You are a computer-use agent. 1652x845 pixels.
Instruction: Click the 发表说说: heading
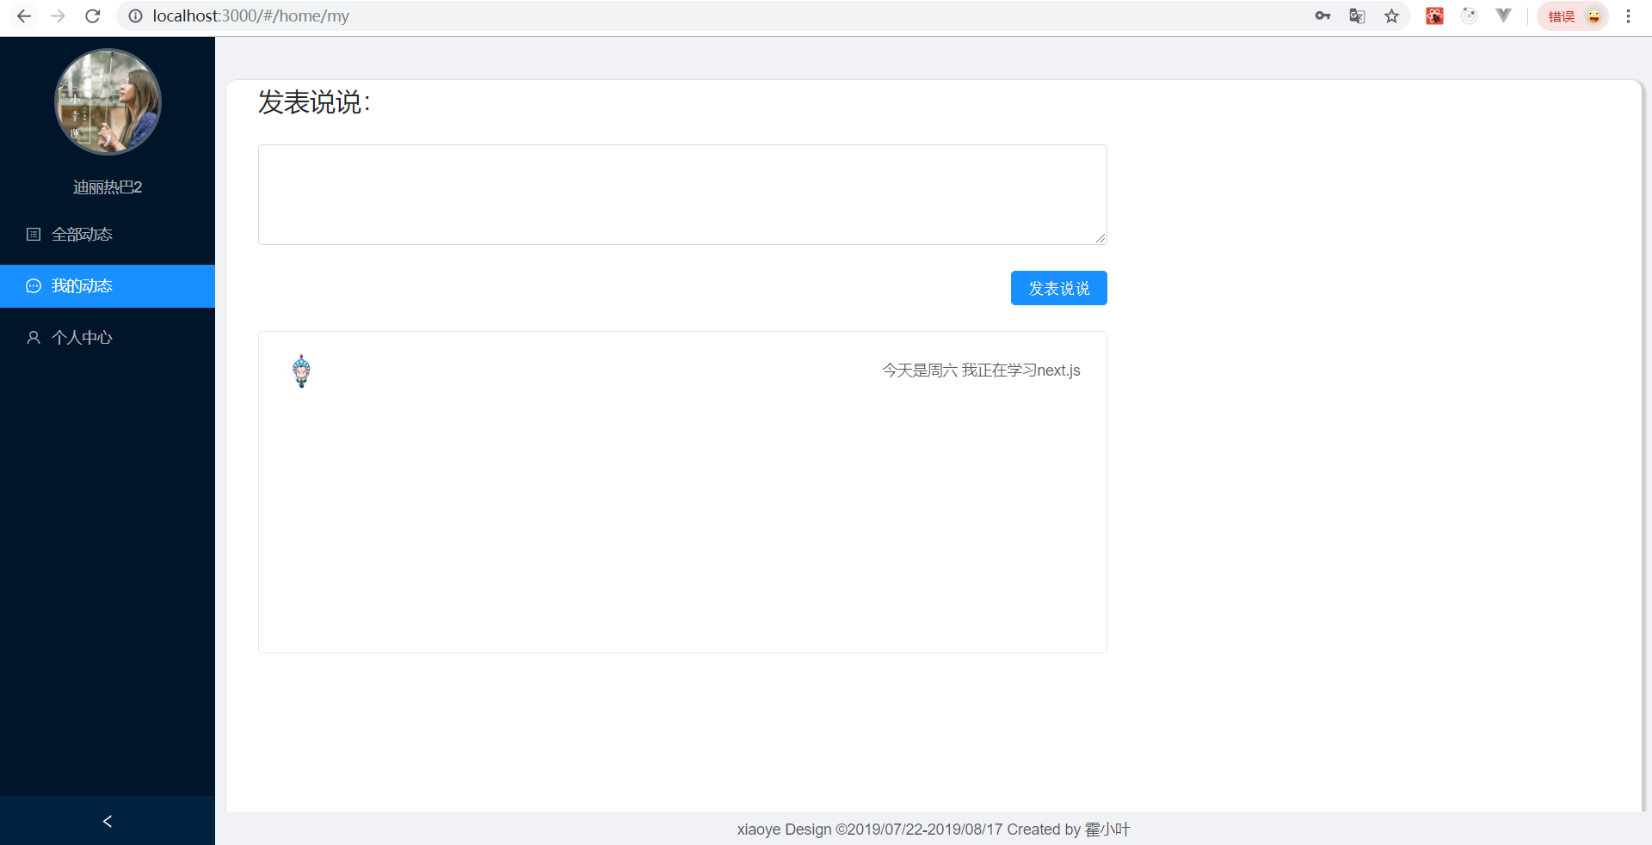tap(314, 102)
